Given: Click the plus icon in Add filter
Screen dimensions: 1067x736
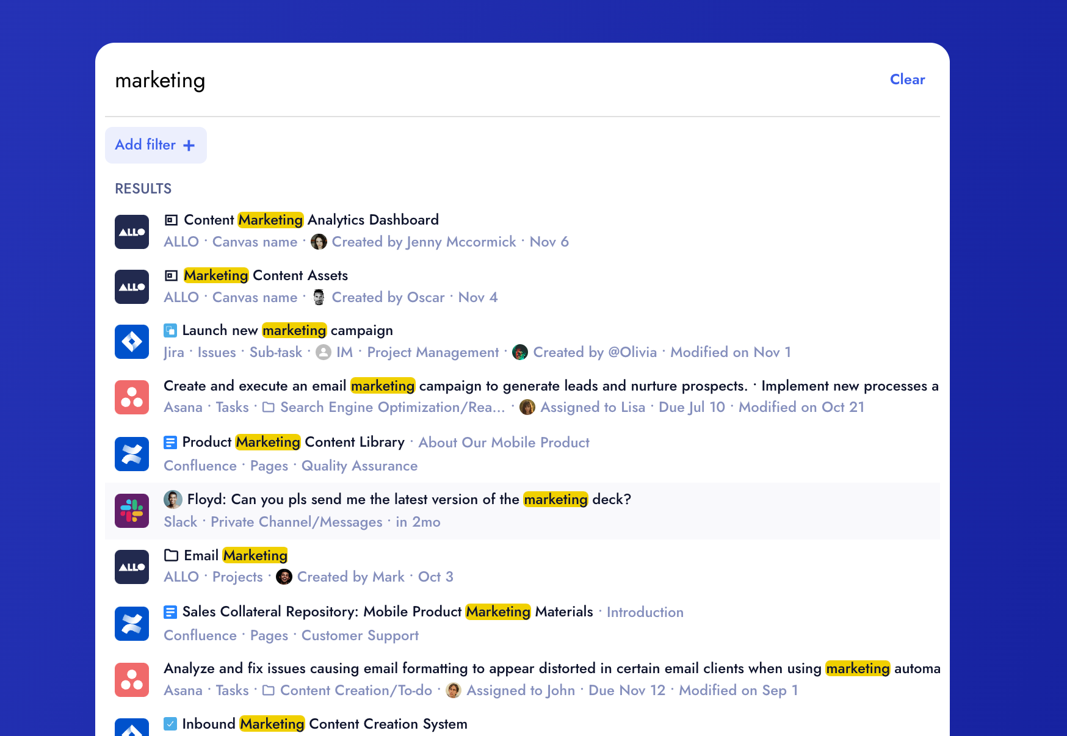Looking at the screenshot, I should point(189,145).
